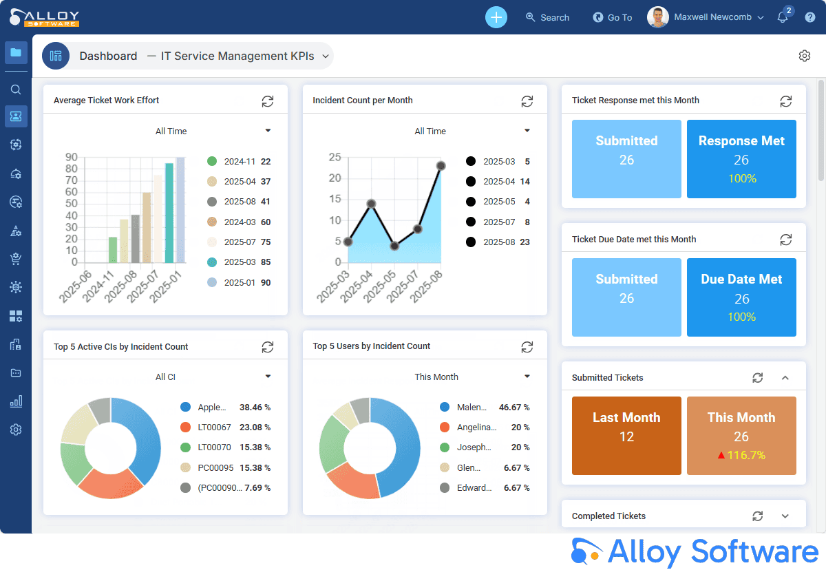Open All Time dropdown in Incident Count widget
Viewport: 826px width, 570px height.
527,131
